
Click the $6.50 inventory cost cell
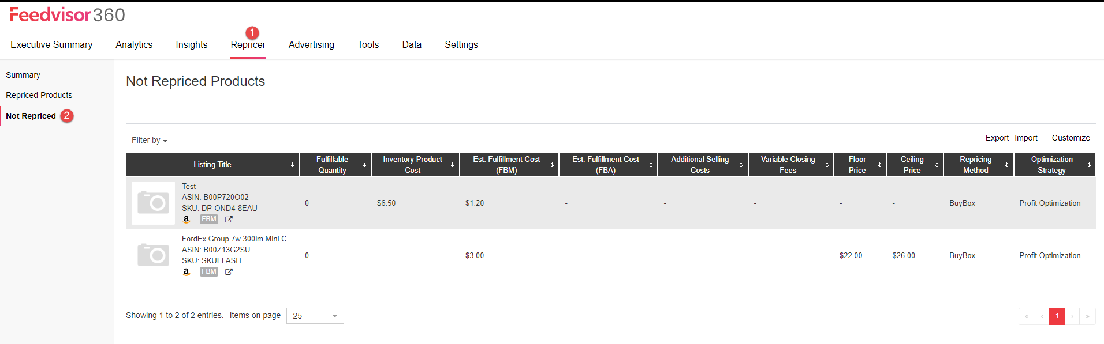386,203
